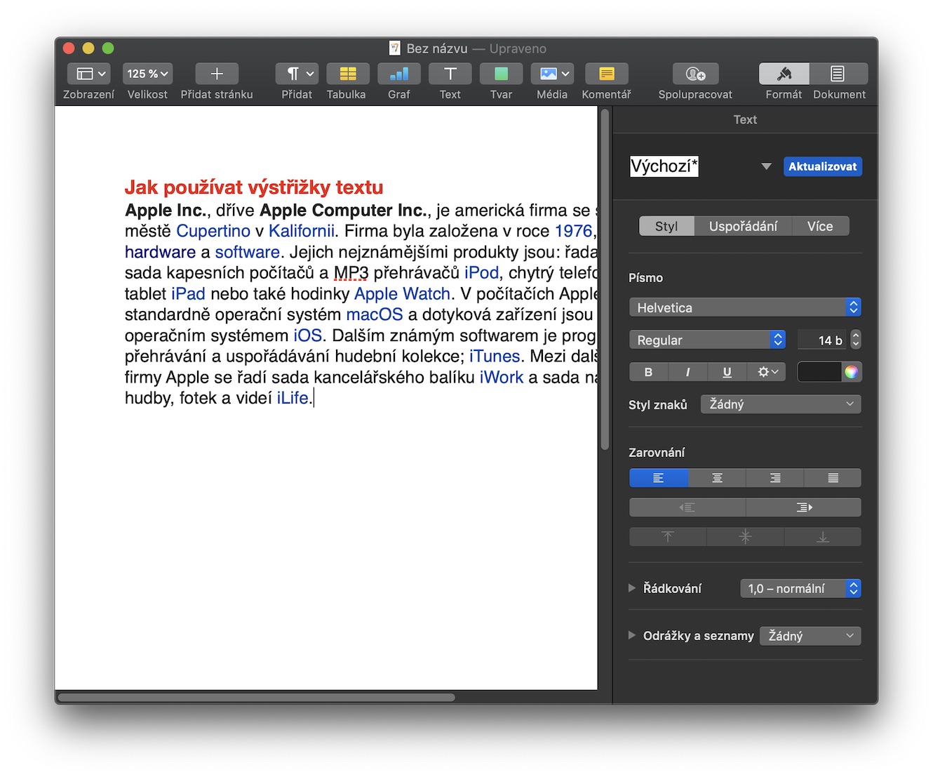
Task: Click the Přidat stránku plus icon
Action: (217, 74)
